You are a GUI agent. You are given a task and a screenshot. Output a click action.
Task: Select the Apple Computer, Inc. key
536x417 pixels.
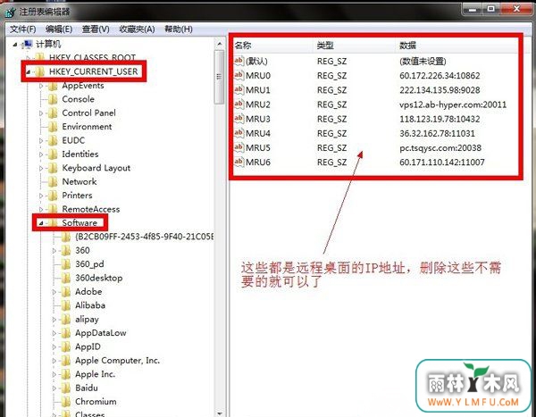[x=117, y=361]
